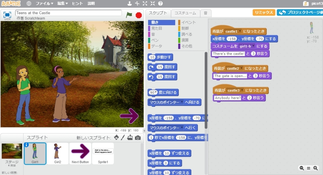Edit the project title field
The width and height of the screenshot is (323, 175).
[x=68, y=13]
